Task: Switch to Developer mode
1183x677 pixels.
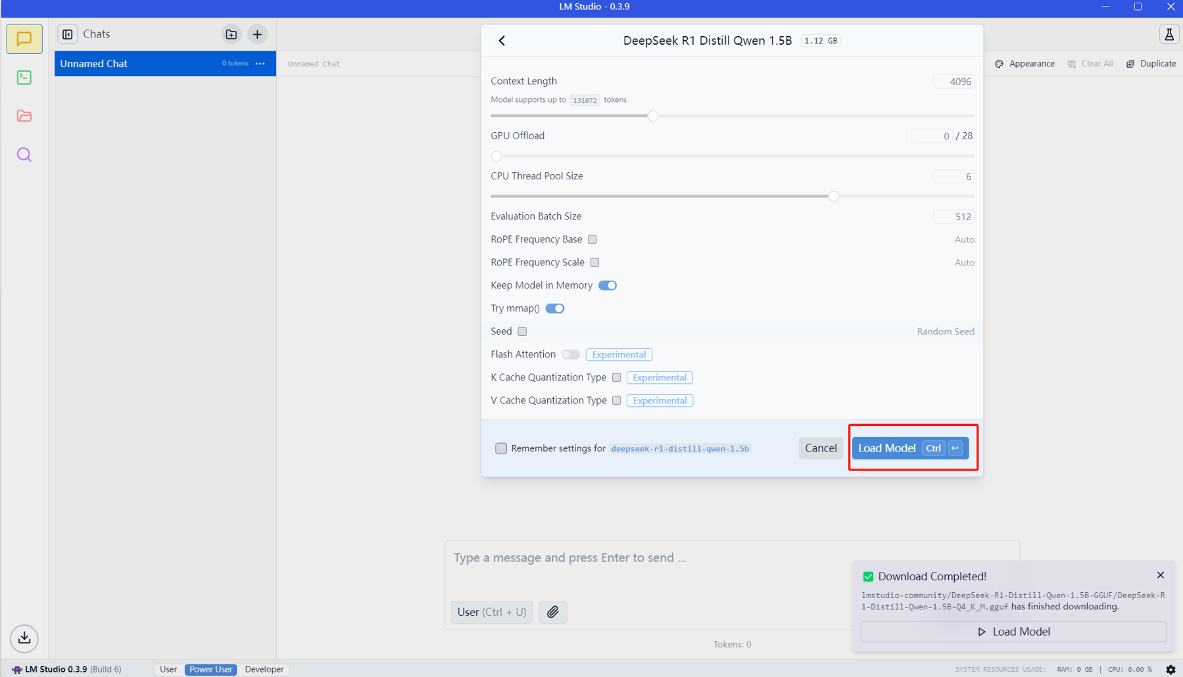Action: (x=264, y=669)
